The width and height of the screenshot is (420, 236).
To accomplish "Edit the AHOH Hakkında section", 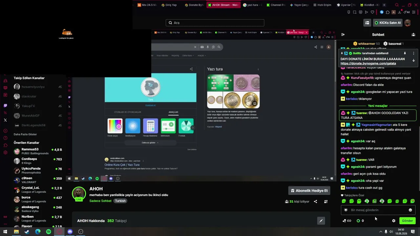I will (x=321, y=221).
